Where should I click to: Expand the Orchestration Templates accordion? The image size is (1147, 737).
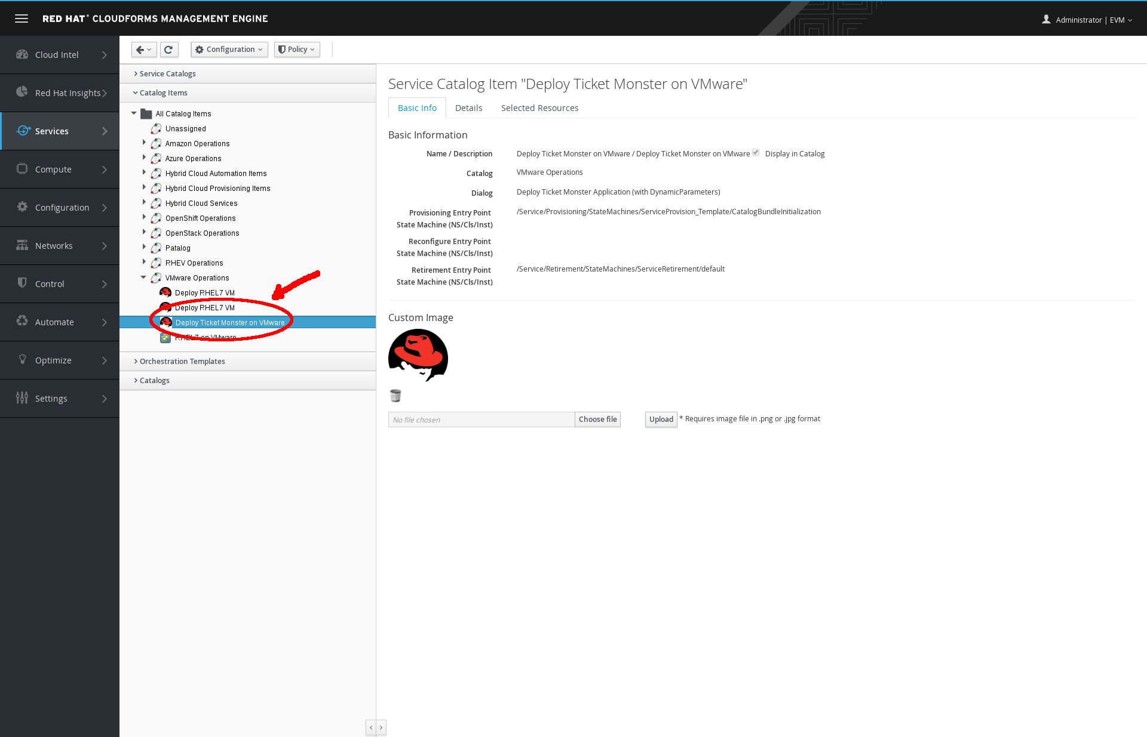(x=248, y=361)
